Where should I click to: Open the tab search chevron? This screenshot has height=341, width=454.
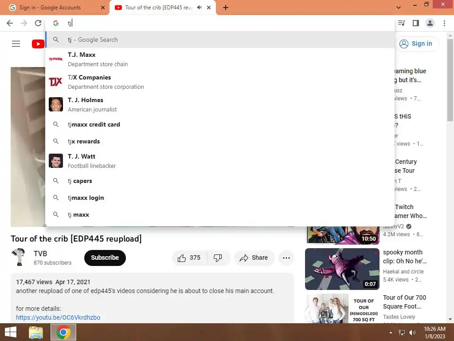(399, 8)
